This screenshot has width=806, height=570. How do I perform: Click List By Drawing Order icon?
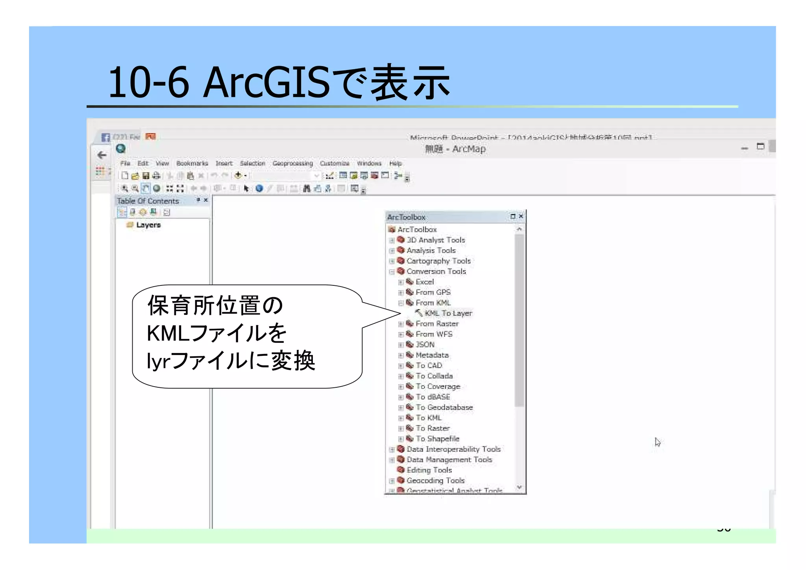pos(122,212)
